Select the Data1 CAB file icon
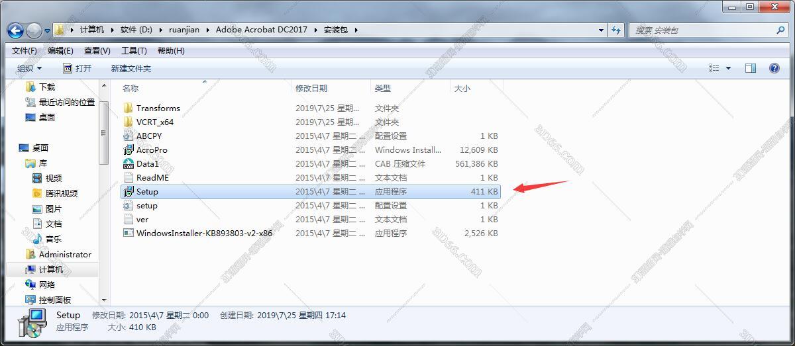795x346 pixels. [x=129, y=163]
